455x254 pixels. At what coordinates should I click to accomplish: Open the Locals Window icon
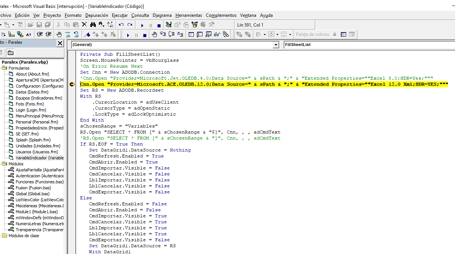pyautogui.click(x=190, y=34)
